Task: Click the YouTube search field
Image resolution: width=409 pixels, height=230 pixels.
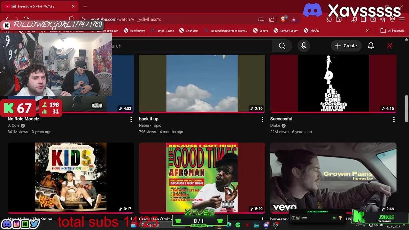Action: (x=192, y=46)
